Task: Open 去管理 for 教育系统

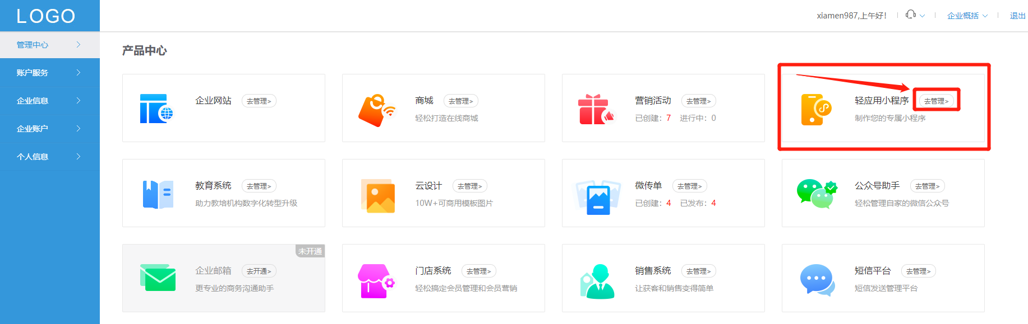Action: coord(259,186)
